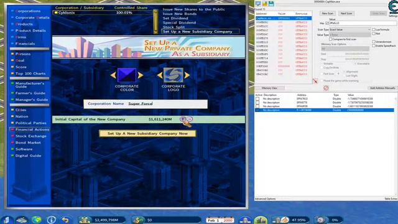
Task: Click the corporate logo thumbnail
Action: (174, 75)
